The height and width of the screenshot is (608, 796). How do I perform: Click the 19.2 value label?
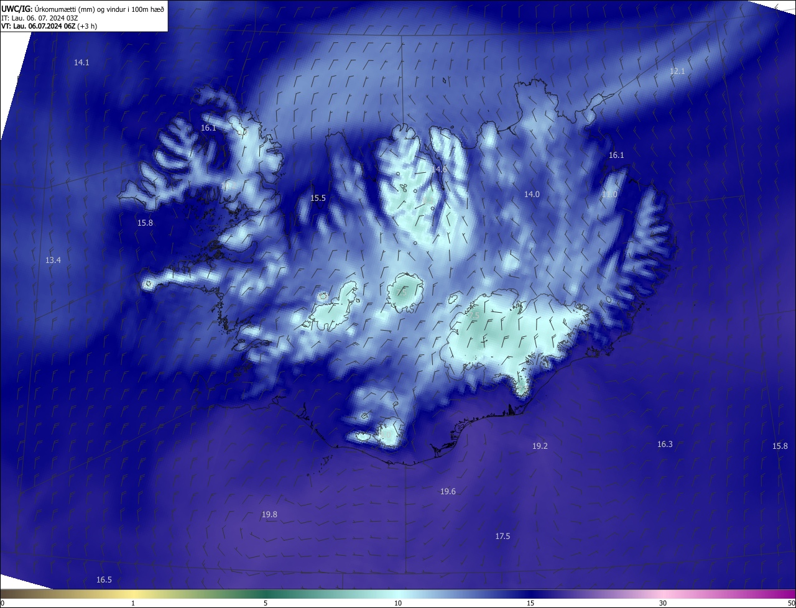[540, 446]
